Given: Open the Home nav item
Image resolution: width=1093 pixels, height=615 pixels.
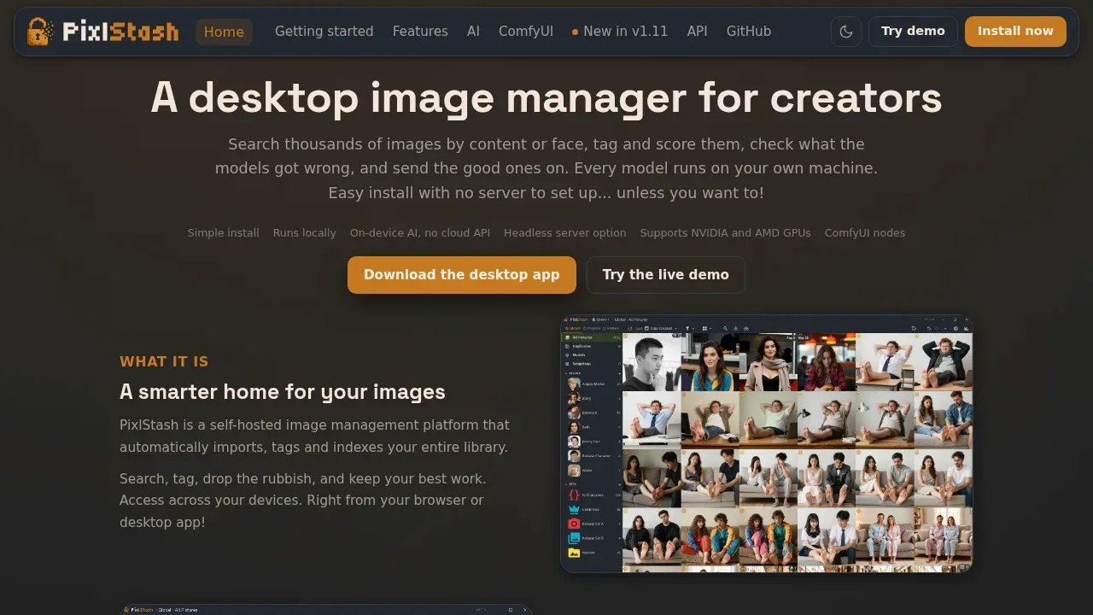Looking at the screenshot, I should (224, 32).
